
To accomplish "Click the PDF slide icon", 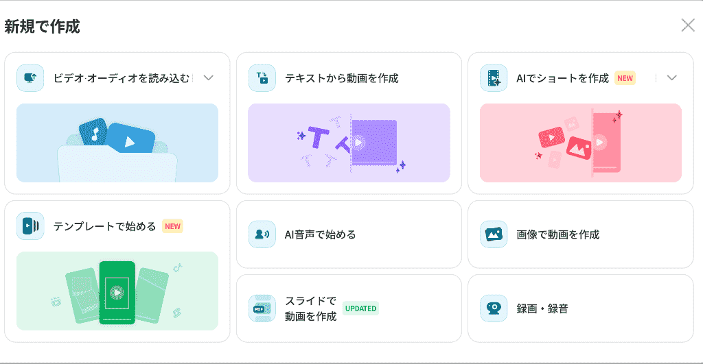I will 262,308.
